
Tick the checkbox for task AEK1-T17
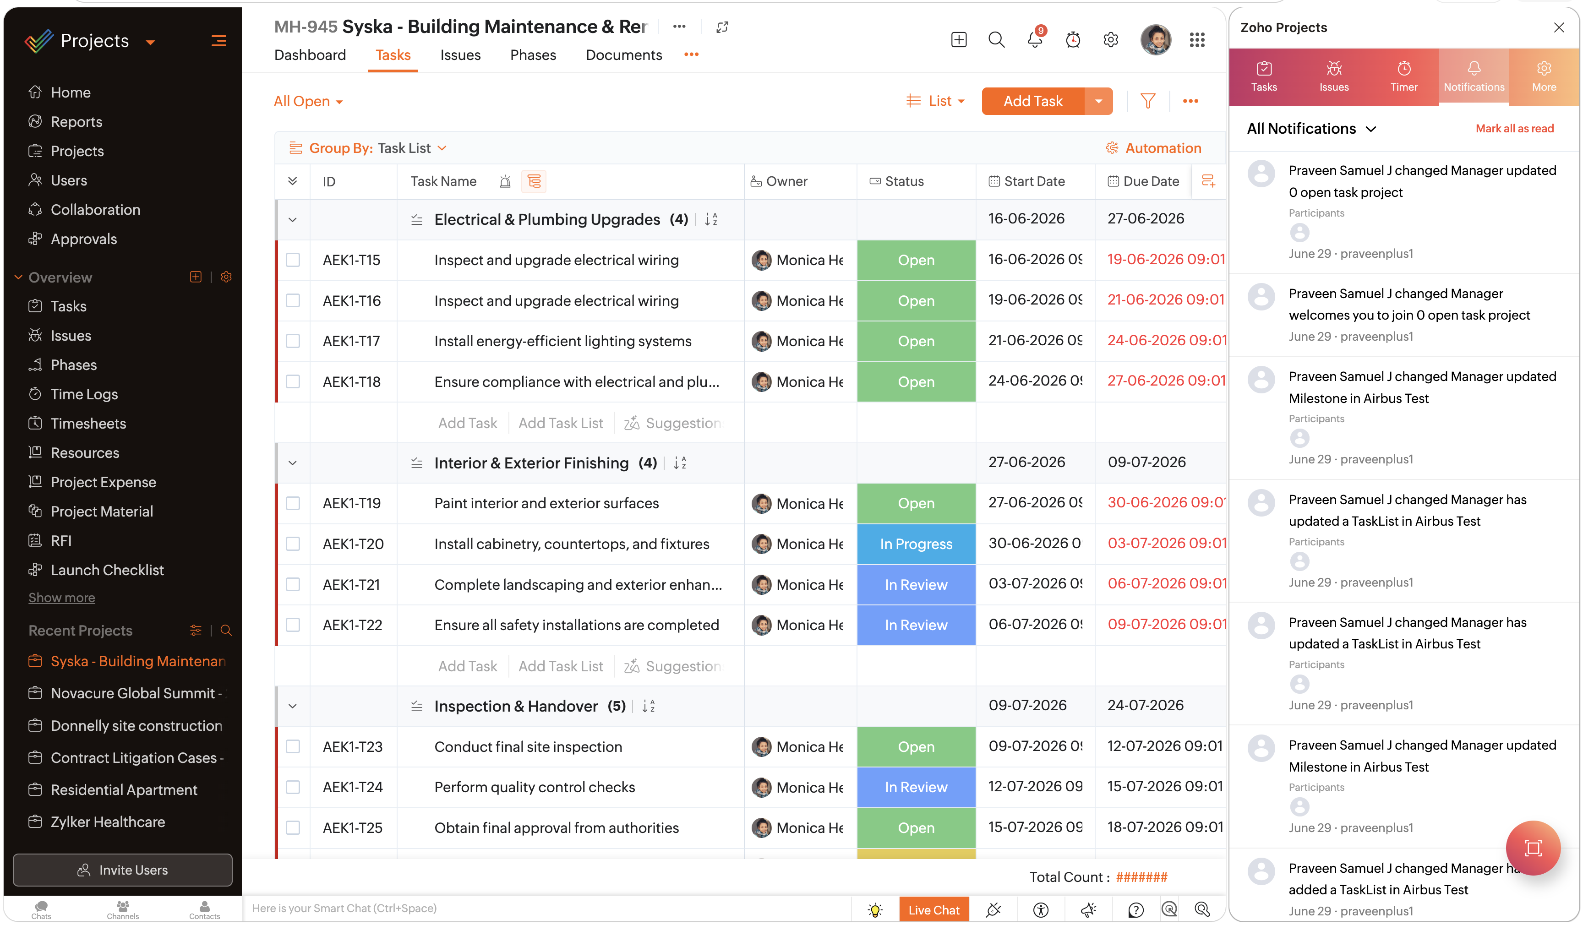[293, 341]
